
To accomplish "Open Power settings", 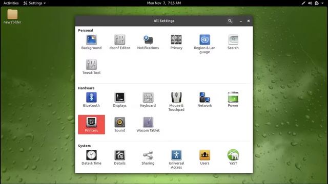I will coord(233,100).
